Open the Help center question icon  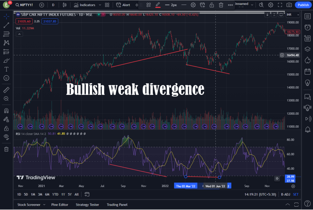point(307,204)
